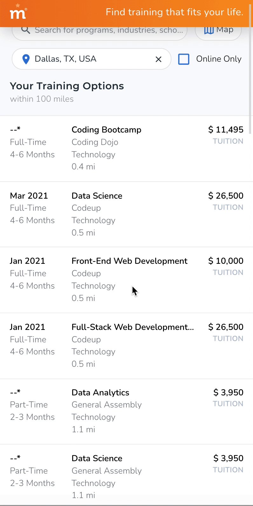Click the $ 11,495 tuition price
Viewport: 253px width, 506px height.
[226, 130]
